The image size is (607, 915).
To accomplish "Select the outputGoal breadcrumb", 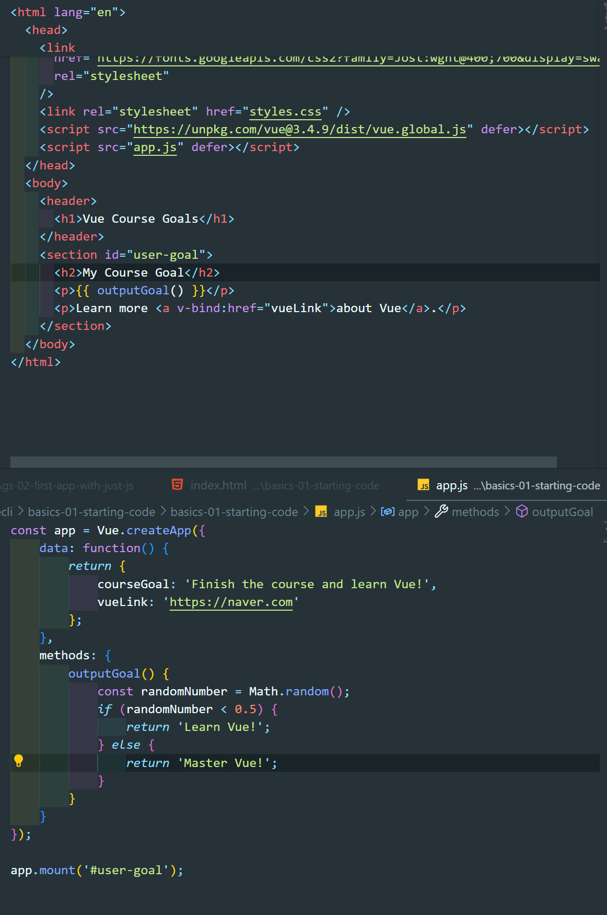I will [563, 512].
